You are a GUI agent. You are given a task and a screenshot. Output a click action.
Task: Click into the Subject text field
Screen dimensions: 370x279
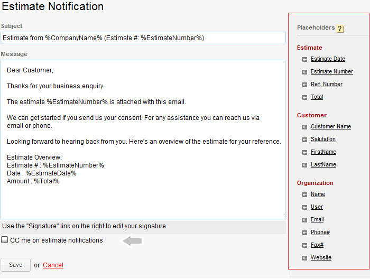(x=143, y=38)
